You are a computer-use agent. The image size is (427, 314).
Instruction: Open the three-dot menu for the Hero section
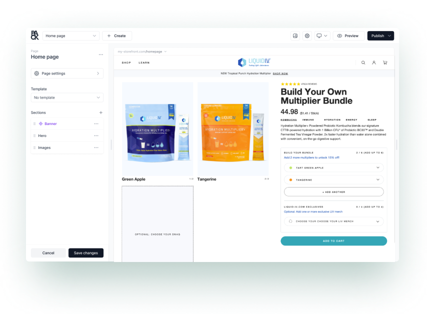tap(96, 135)
